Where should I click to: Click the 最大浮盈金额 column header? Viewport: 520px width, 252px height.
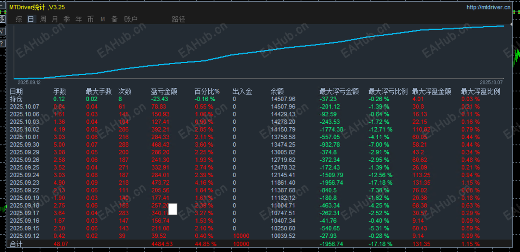(x=432, y=92)
